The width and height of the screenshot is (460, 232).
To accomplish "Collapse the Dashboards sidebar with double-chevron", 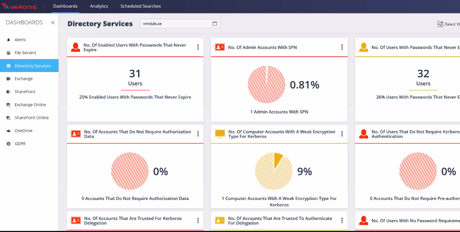I will (x=53, y=23).
